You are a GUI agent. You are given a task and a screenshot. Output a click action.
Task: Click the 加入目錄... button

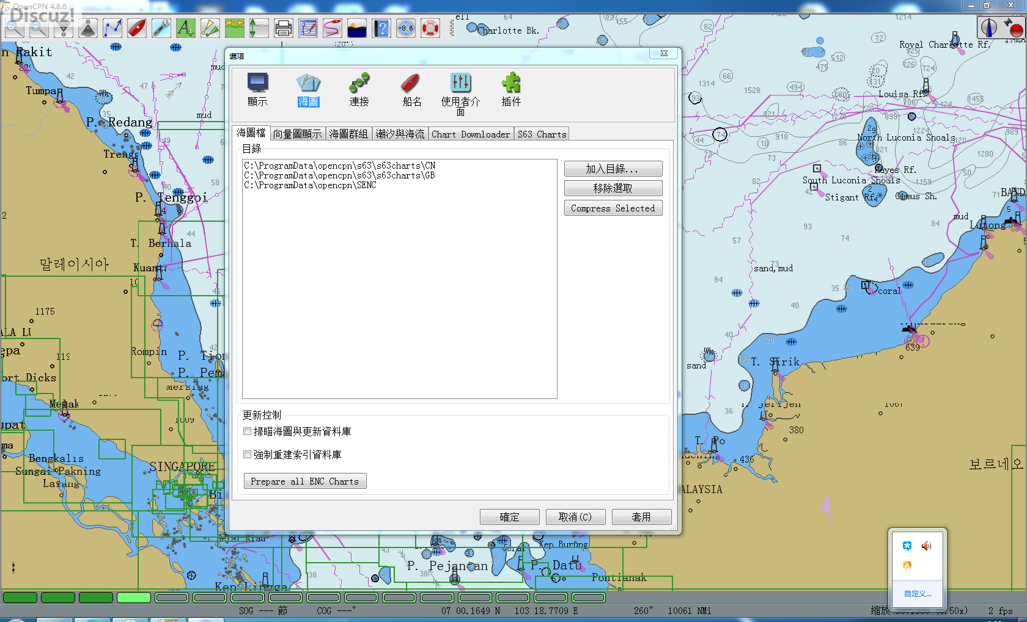pos(613,169)
